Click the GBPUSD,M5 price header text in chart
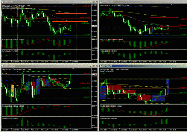 coord(114,70)
